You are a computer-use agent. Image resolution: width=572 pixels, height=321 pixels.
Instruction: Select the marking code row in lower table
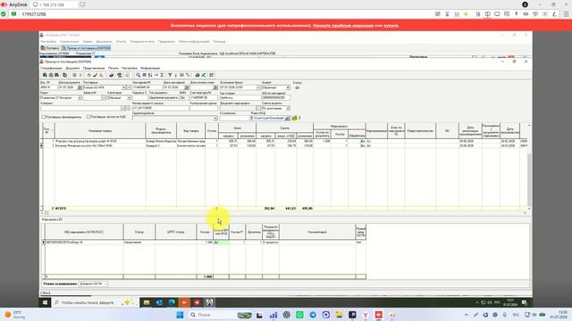(205, 242)
